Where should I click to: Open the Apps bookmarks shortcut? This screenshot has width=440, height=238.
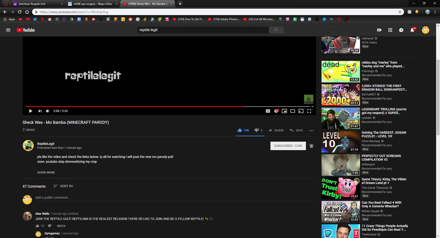(10, 19)
